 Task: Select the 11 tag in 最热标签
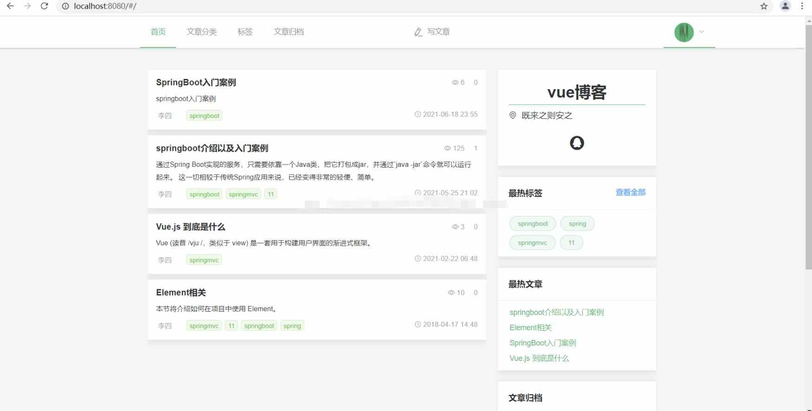click(571, 243)
